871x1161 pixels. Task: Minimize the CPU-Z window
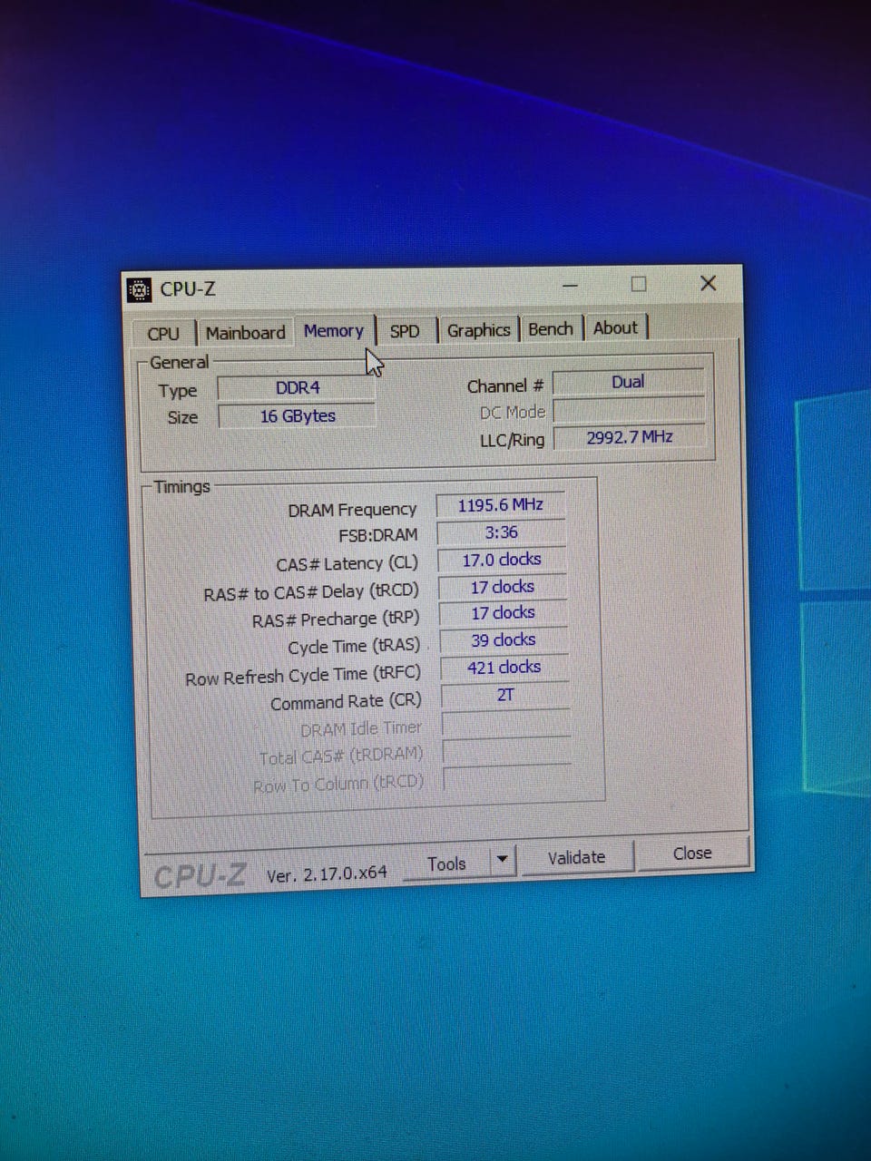coord(570,286)
